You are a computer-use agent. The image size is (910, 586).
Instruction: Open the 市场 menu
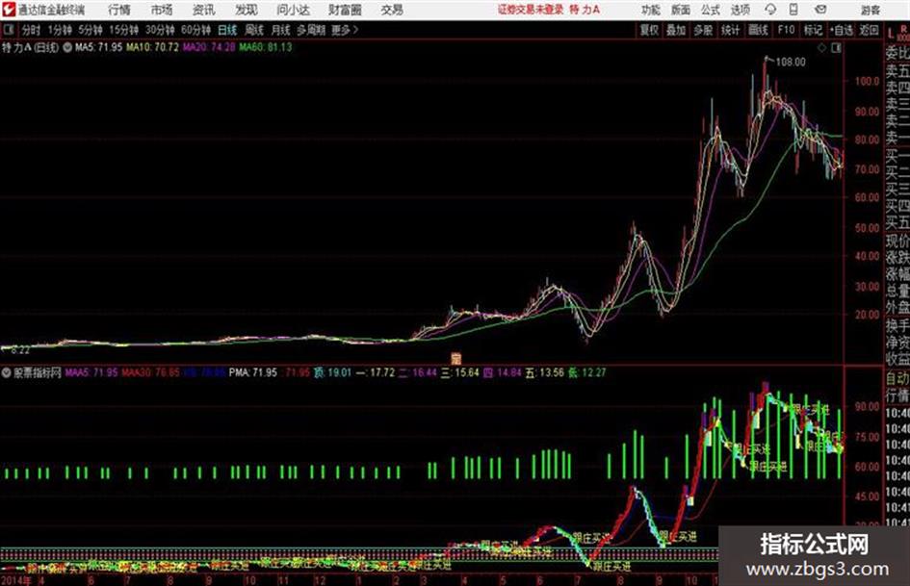click(162, 10)
